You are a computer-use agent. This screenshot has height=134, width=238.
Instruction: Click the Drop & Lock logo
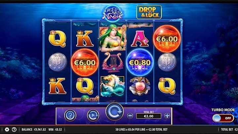point(149,12)
